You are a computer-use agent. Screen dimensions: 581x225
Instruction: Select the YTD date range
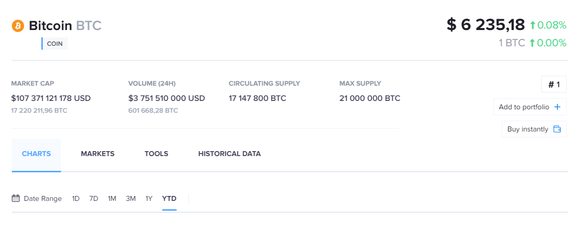pyautogui.click(x=169, y=198)
